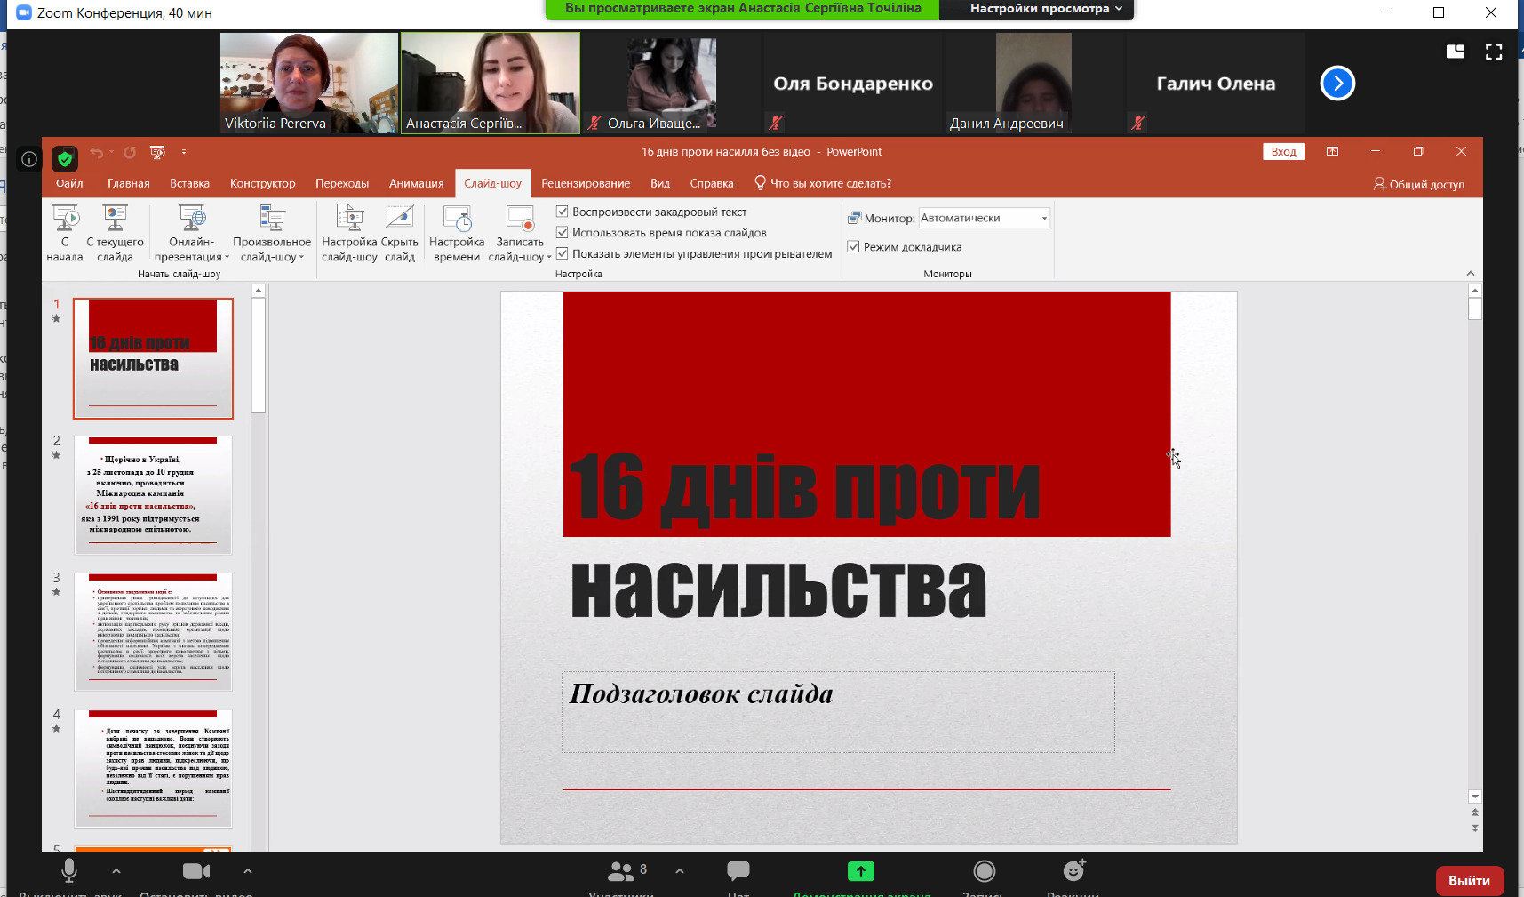Show next participants with blue arrow
The height and width of the screenshot is (897, 1524).
pos(1337,84)
